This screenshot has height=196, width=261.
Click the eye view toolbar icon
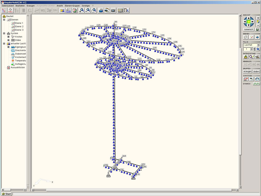click(107, 10)
